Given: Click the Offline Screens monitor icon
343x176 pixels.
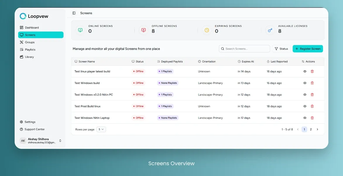Looking at the screenshot, I should pyautogui.click(x=143, y=30).
